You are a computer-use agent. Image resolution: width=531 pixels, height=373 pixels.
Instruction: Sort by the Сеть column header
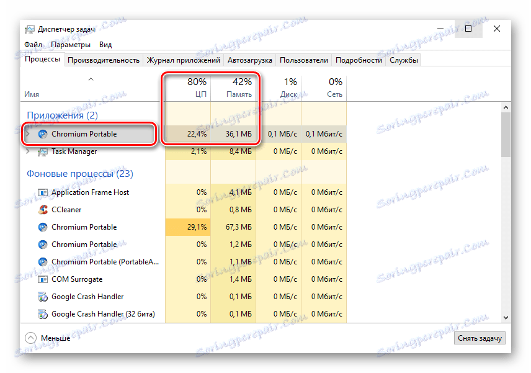(324, 88)
